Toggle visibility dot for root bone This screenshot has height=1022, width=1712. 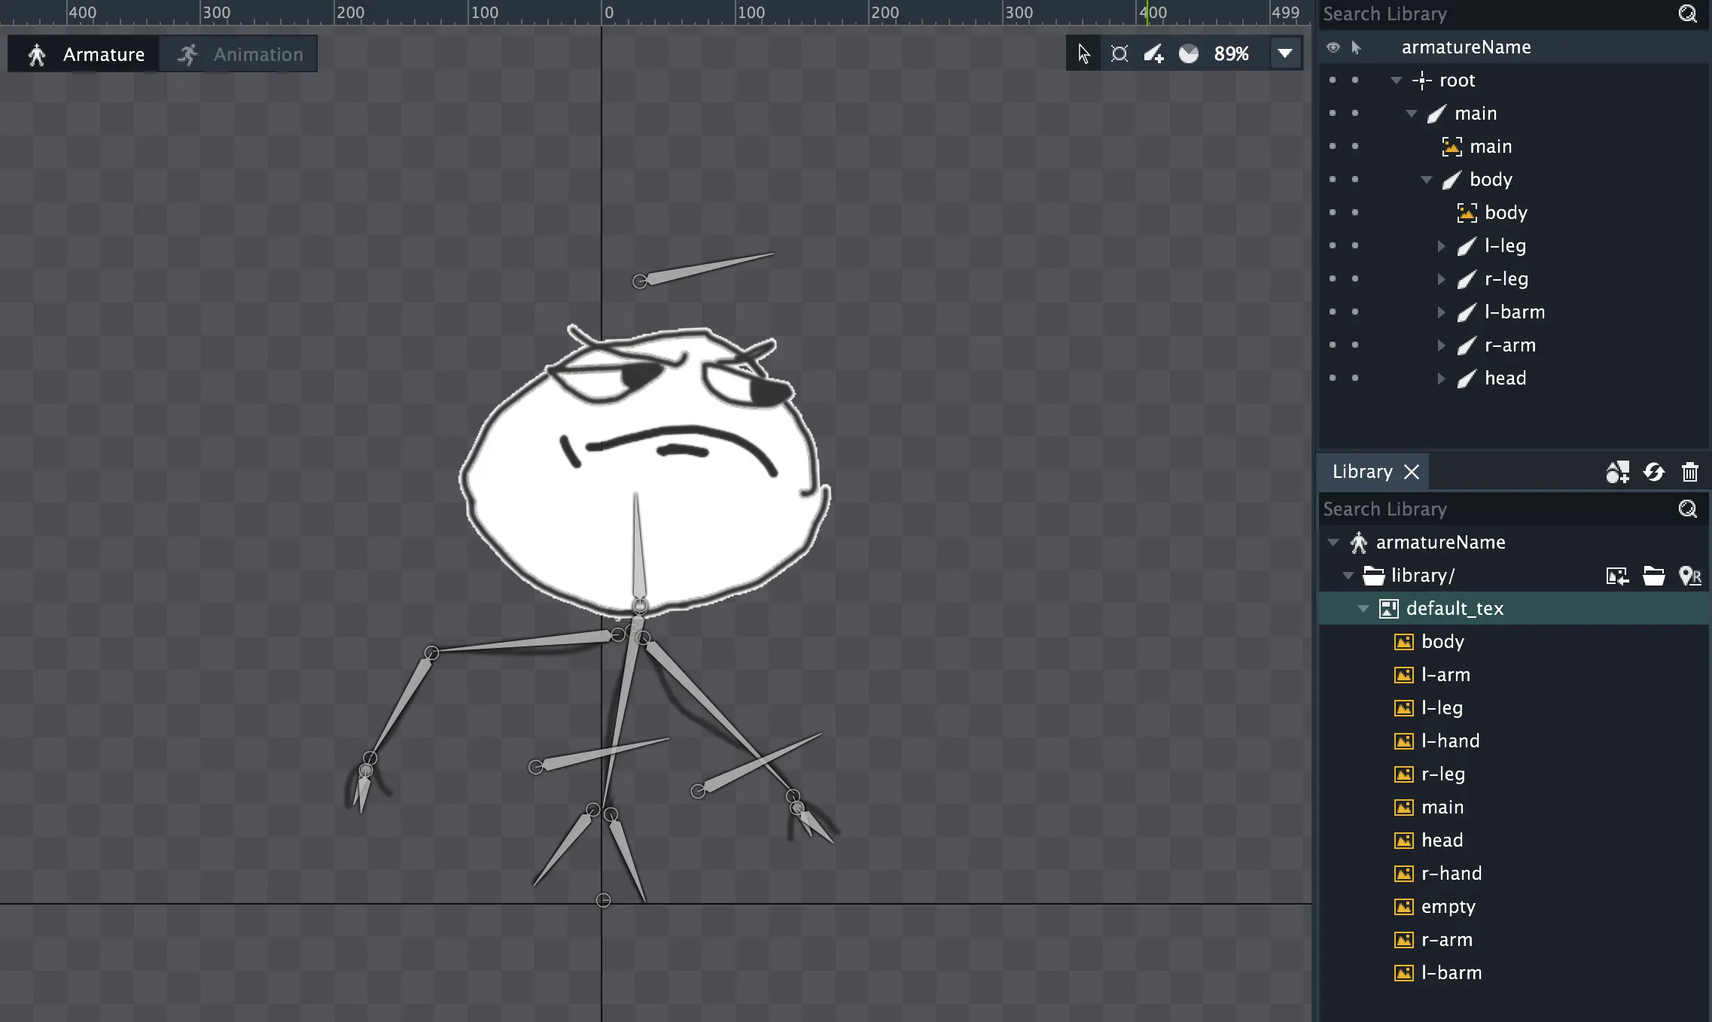pyautogui.click(x=1333, y=81)
